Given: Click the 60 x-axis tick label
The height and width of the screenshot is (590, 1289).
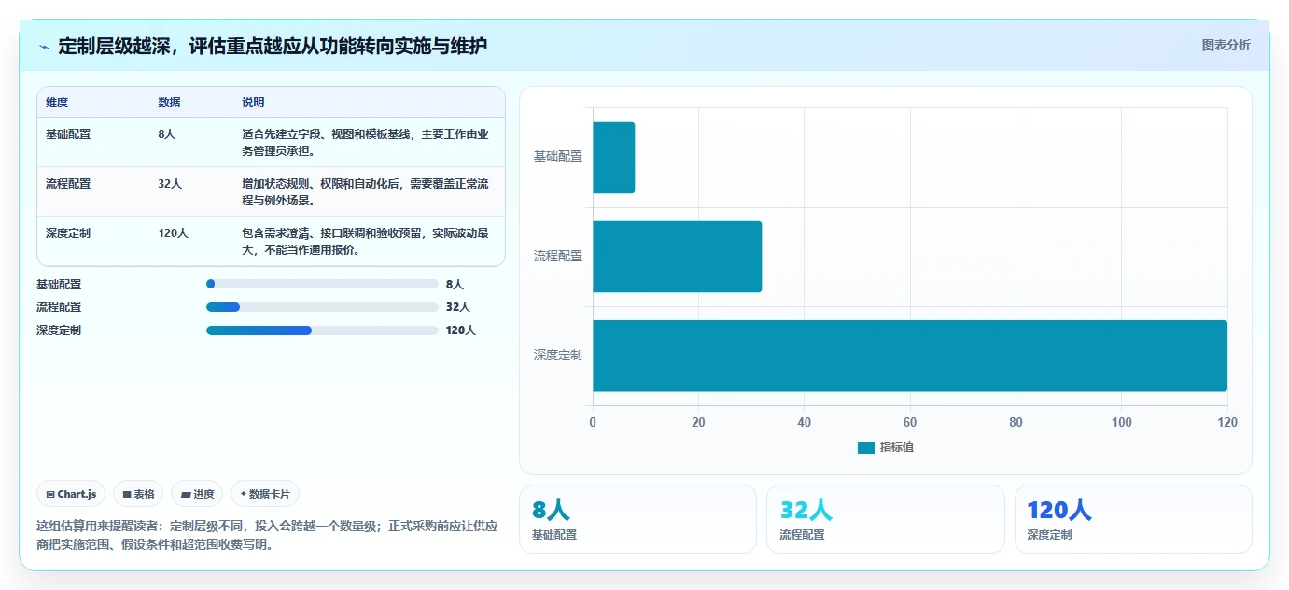Looking at the screenshot, I should pos(910,423).
